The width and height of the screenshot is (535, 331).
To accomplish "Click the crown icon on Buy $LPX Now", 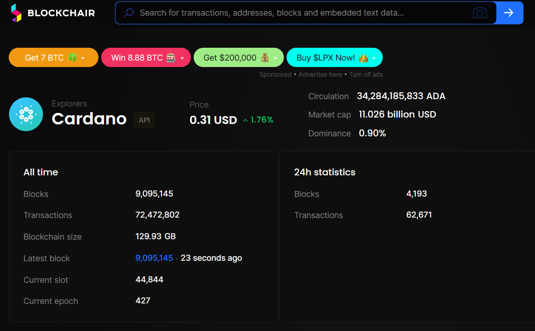I will click(x=364, y=57).
